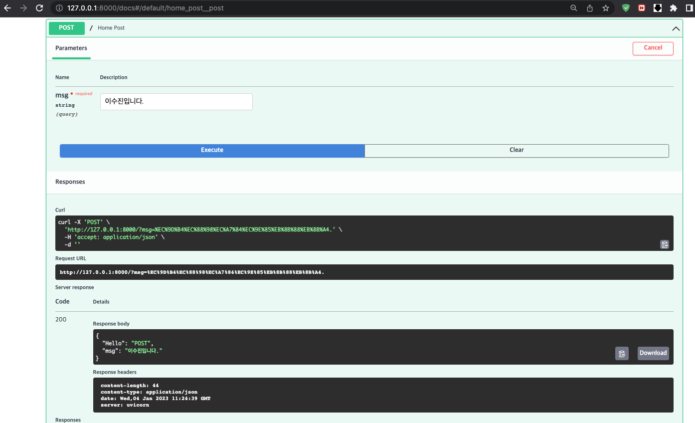This screenshot has width=695, height=423.
Task: Bookmark this page with the star icon
Action: 606,8
